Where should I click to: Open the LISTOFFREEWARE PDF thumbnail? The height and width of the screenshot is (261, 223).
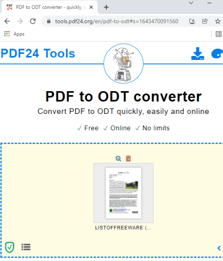coord(123,193)
